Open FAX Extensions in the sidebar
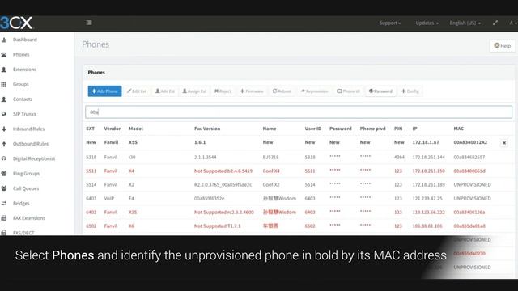 click(29, 217)
